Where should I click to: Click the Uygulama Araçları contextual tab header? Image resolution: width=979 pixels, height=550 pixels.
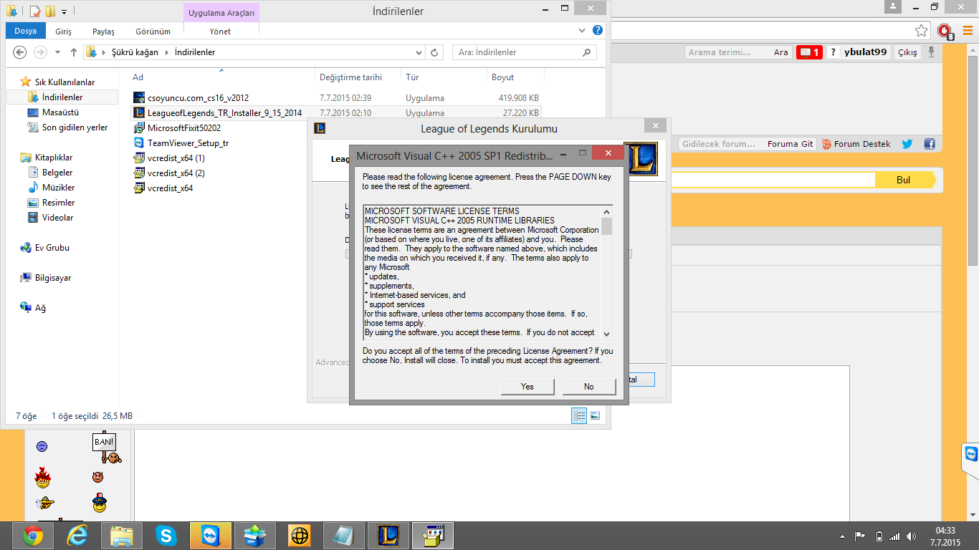click(x=222, y=12)
